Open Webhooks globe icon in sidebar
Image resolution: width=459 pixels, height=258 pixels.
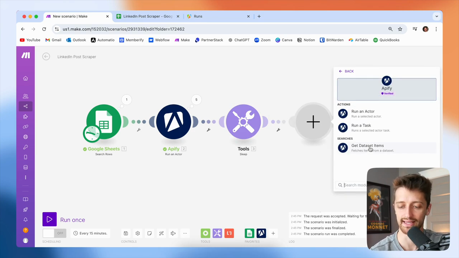click(x=25, y=137)
